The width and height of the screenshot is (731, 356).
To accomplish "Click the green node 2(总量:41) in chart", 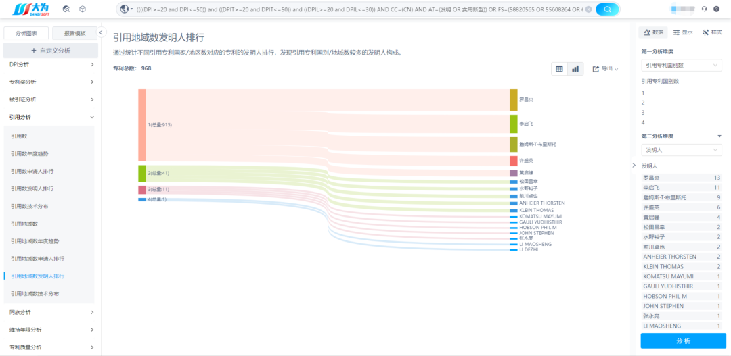I will 142,173.
